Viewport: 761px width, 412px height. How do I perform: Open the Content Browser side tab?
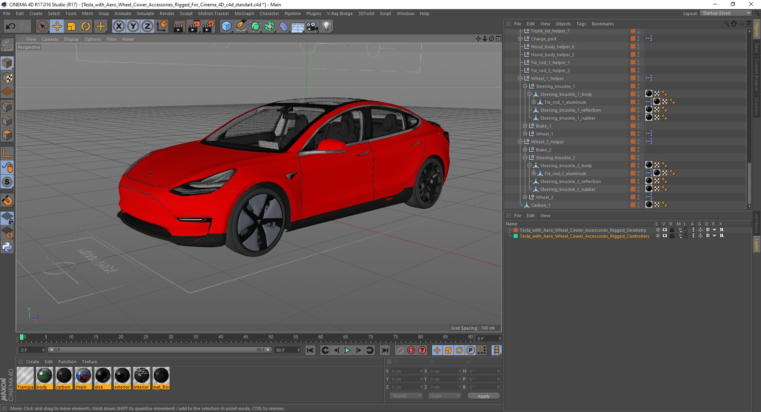(757, 74)
